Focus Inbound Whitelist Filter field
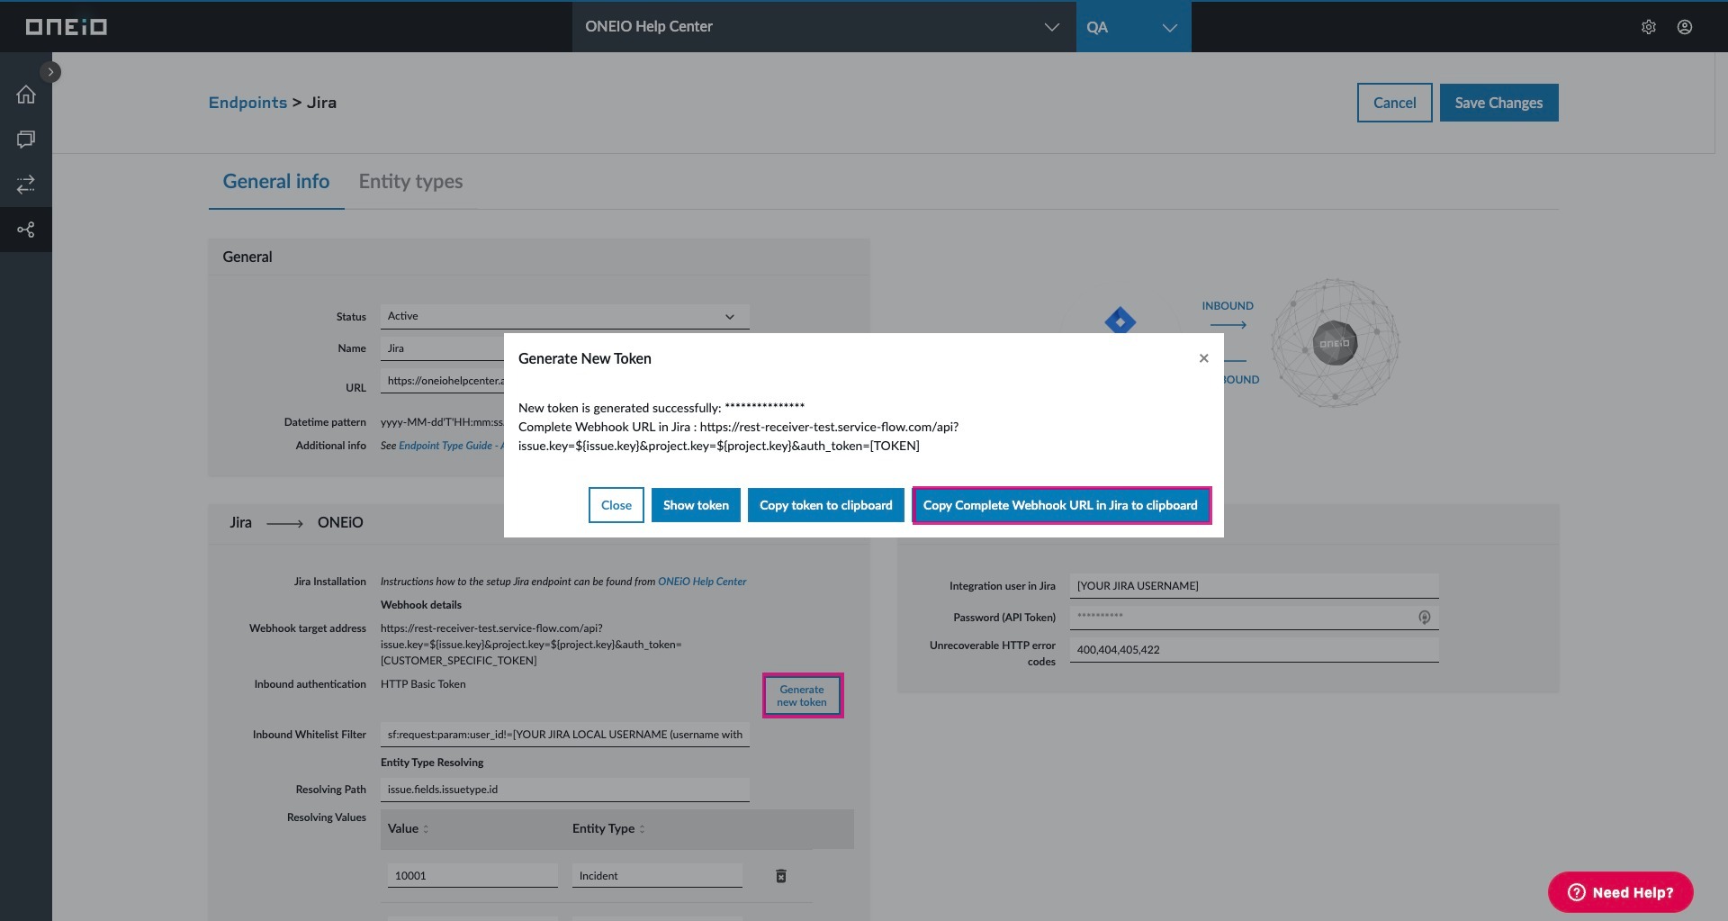The image size is (1728, 921). [x=564, y=735]
